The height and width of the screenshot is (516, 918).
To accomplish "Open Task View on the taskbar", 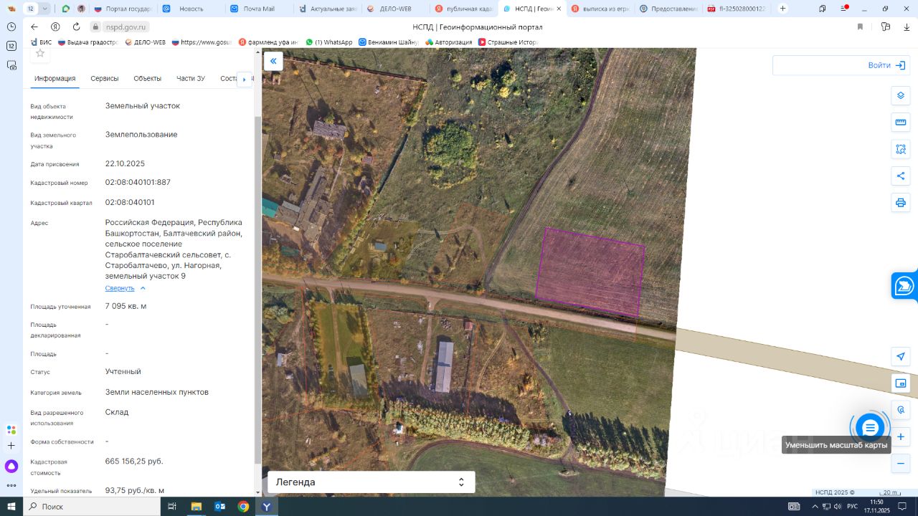I will (x=172, y=507).
